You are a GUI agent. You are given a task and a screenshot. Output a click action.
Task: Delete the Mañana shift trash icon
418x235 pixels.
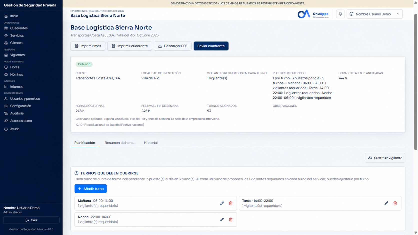[x=231, y=203]
